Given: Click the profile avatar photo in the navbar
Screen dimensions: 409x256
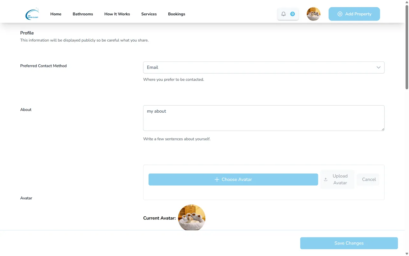Looking at the screenshot, I should pos(313,14).
